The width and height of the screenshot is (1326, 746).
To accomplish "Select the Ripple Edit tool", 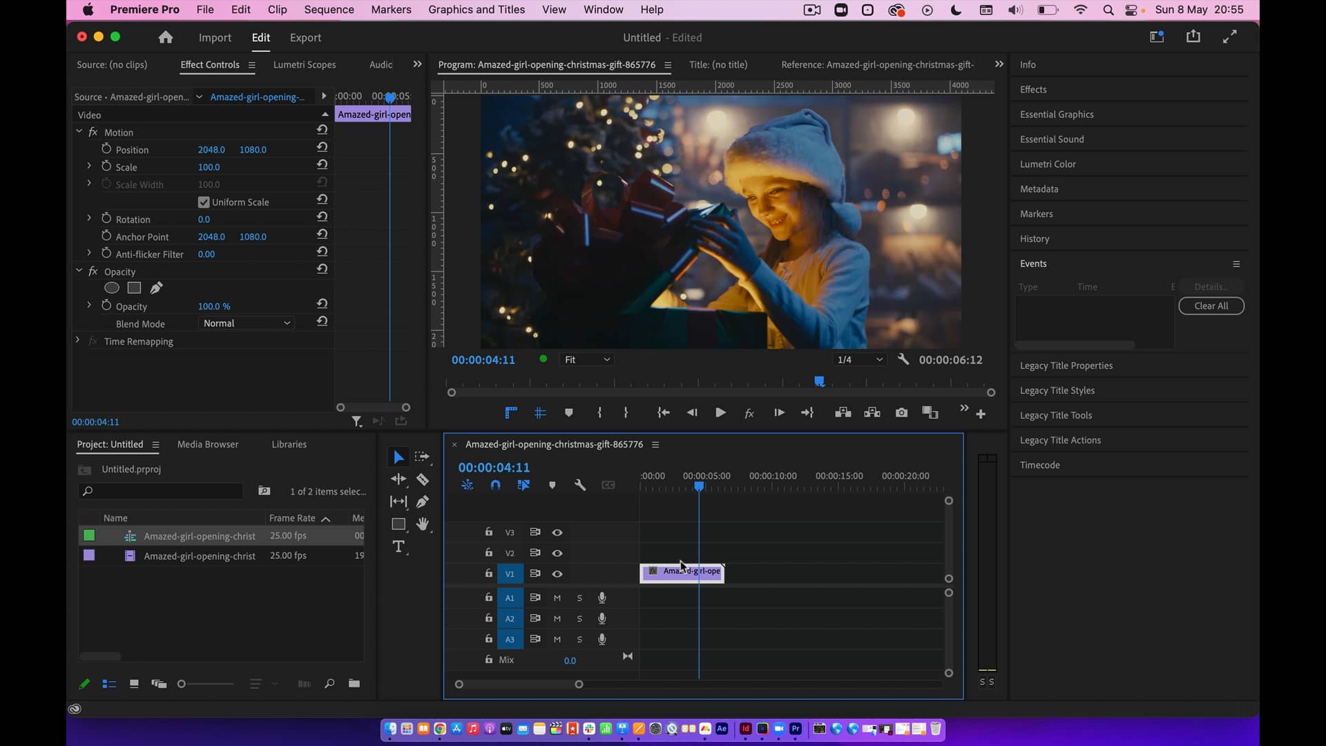I will coord(398,479).
